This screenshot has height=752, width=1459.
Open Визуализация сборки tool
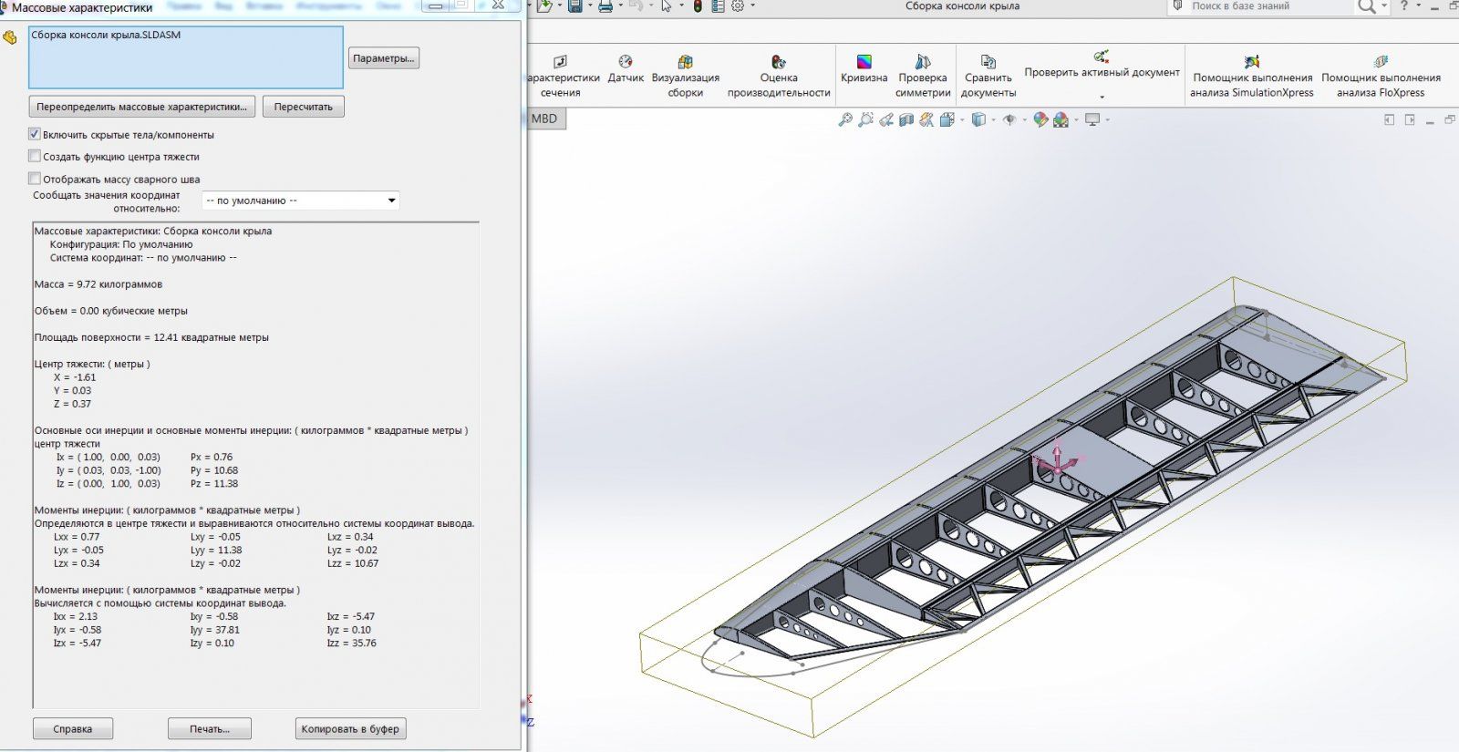pos(685,62)
